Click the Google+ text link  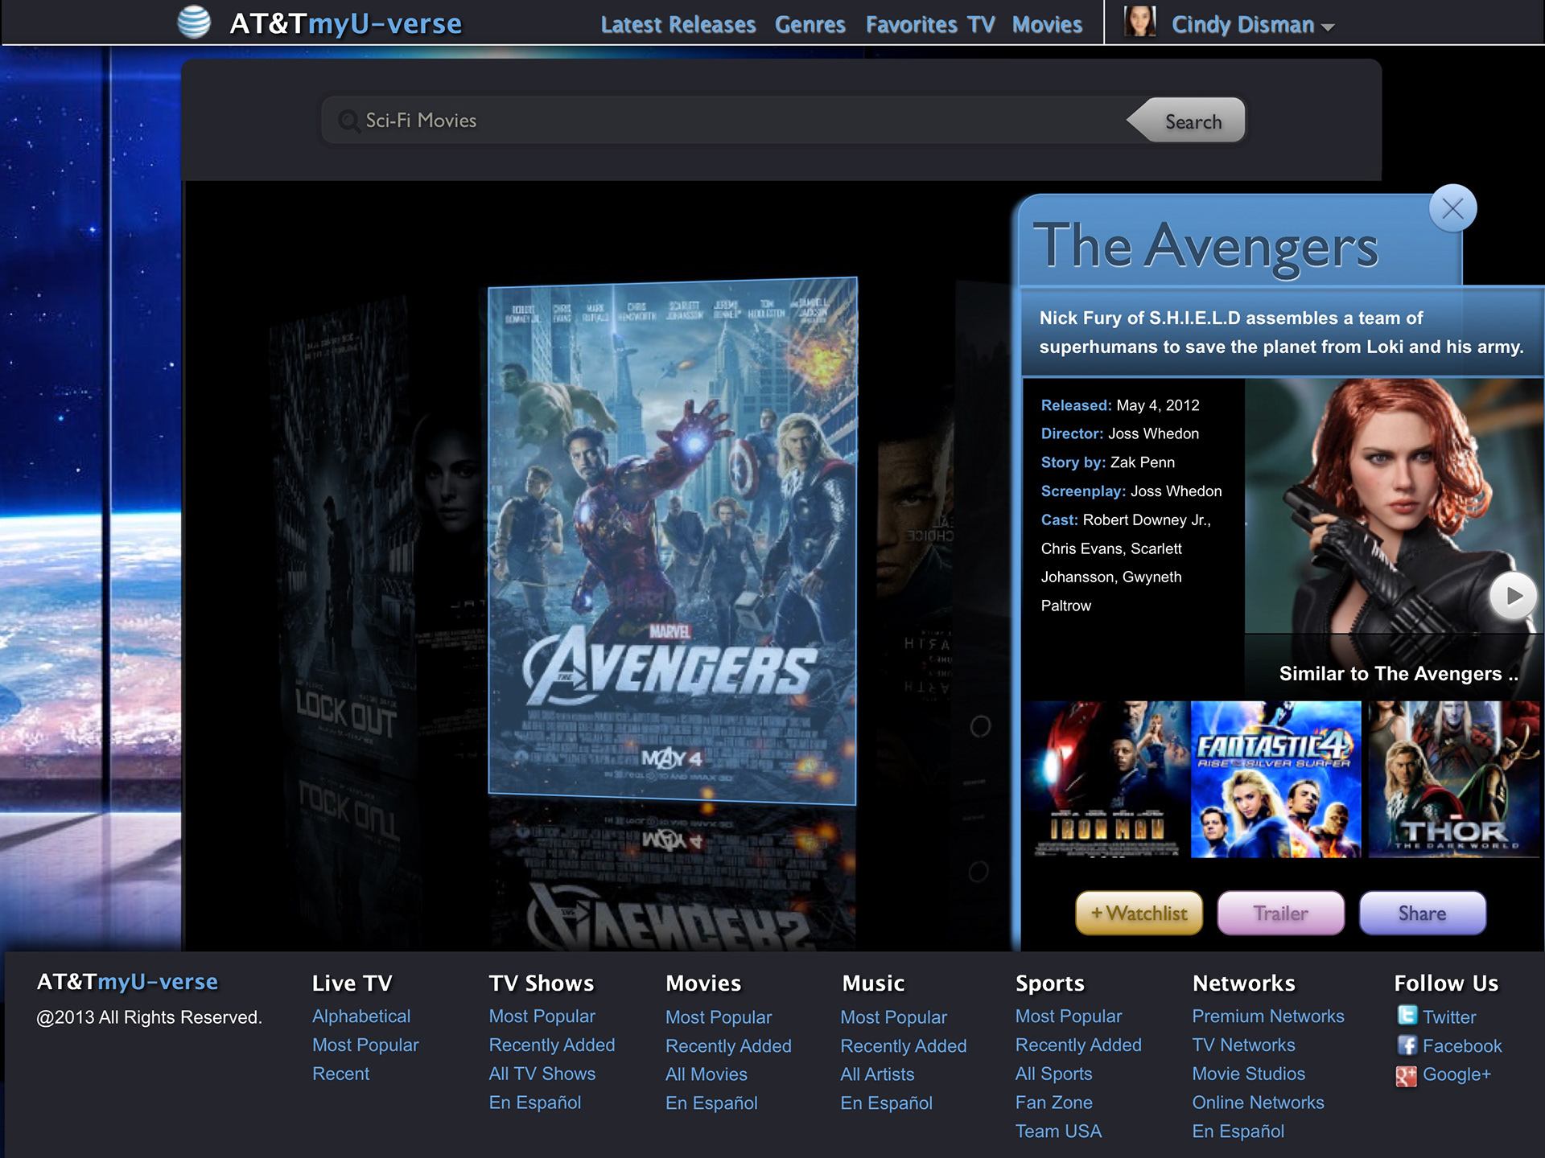pos(1456,1074)
